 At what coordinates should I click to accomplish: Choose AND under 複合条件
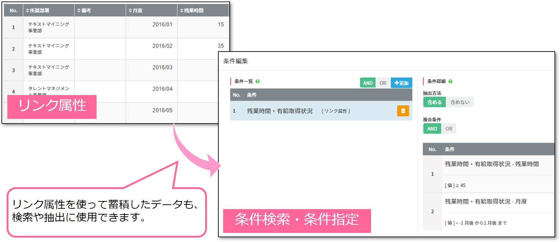point(432,129)
